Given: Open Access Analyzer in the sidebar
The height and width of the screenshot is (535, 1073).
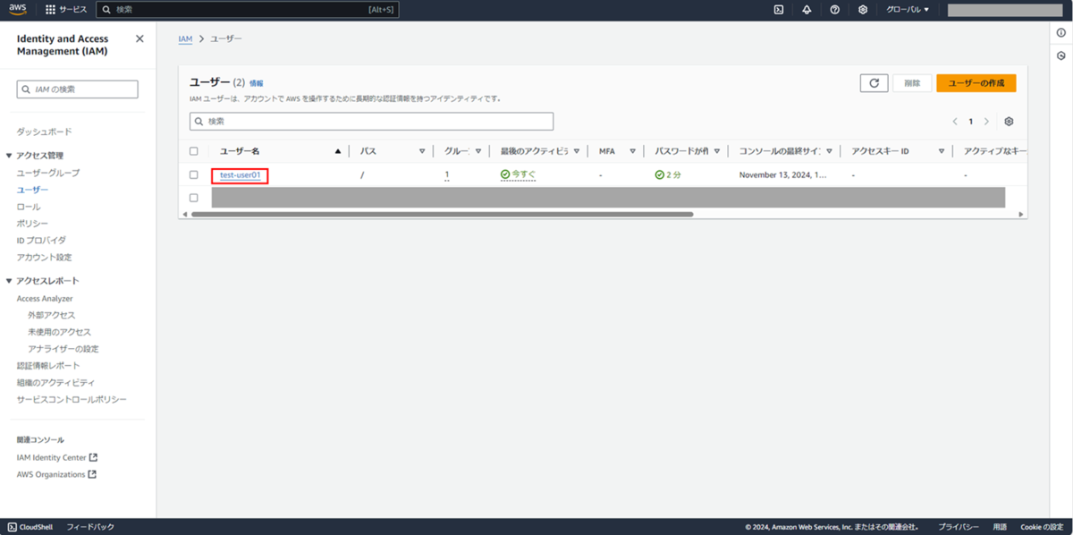Looking at the screenshot, I should pyautogui.click(x=45, y=299).
